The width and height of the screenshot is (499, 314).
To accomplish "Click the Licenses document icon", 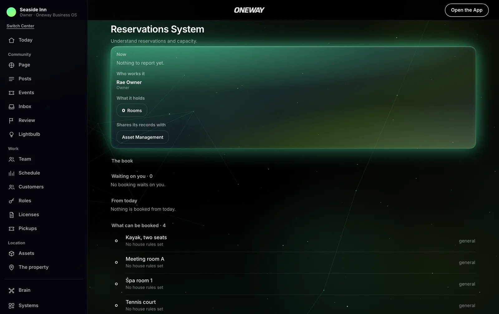I will [x=12, y=215].
